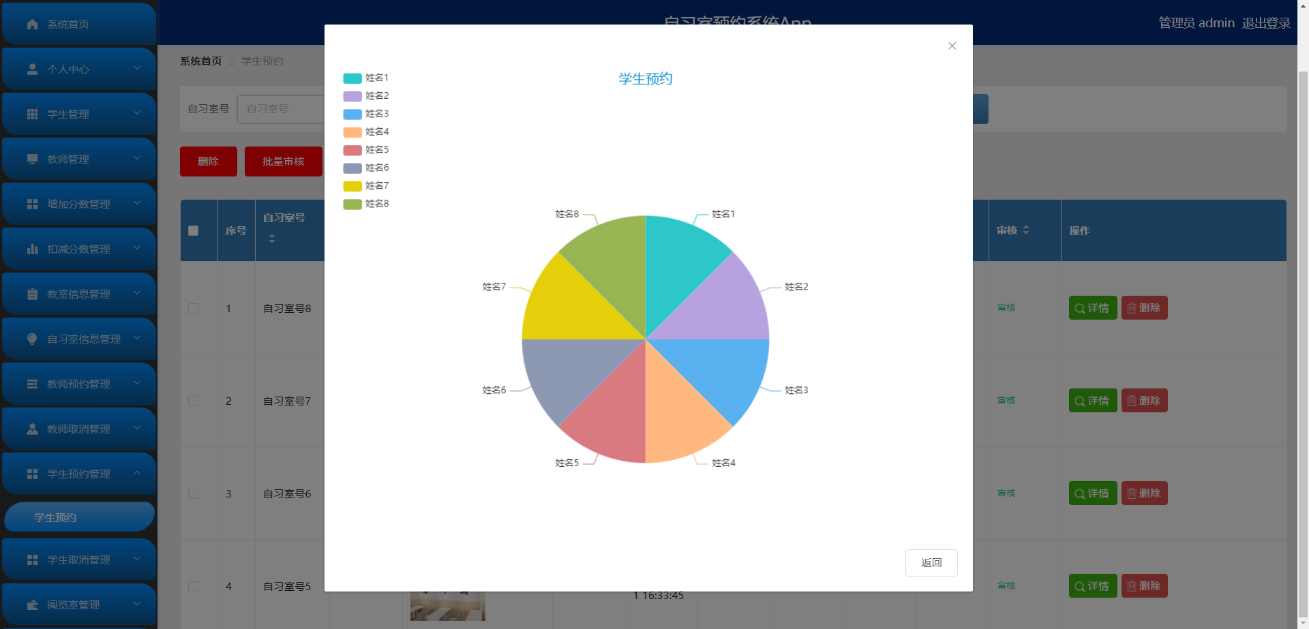Screen dimensions: 1309x629
Task: Click the 姓名8 legend color swatch
Action: (352, 204)
